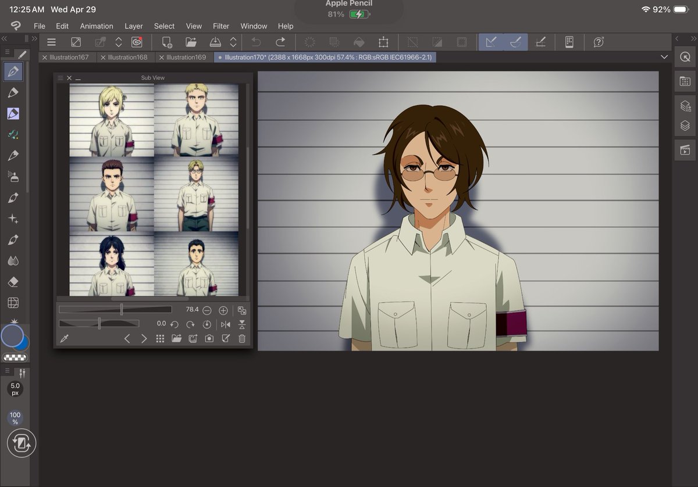Open the Sub View palette menu
Image resolution: width=698 pixels, height=487 pixels.
point(60,78)
